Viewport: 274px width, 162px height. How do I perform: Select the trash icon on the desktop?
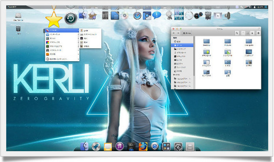pyautogui.click(x=18, y=29)
